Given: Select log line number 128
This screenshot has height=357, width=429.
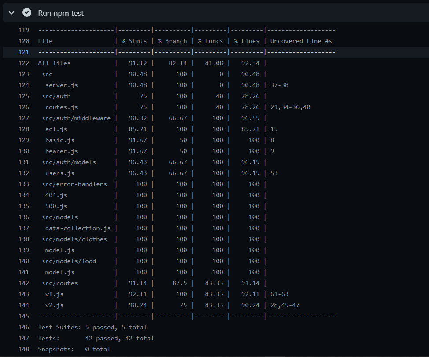Looking at the screenshot, I should tap(24, 129).
